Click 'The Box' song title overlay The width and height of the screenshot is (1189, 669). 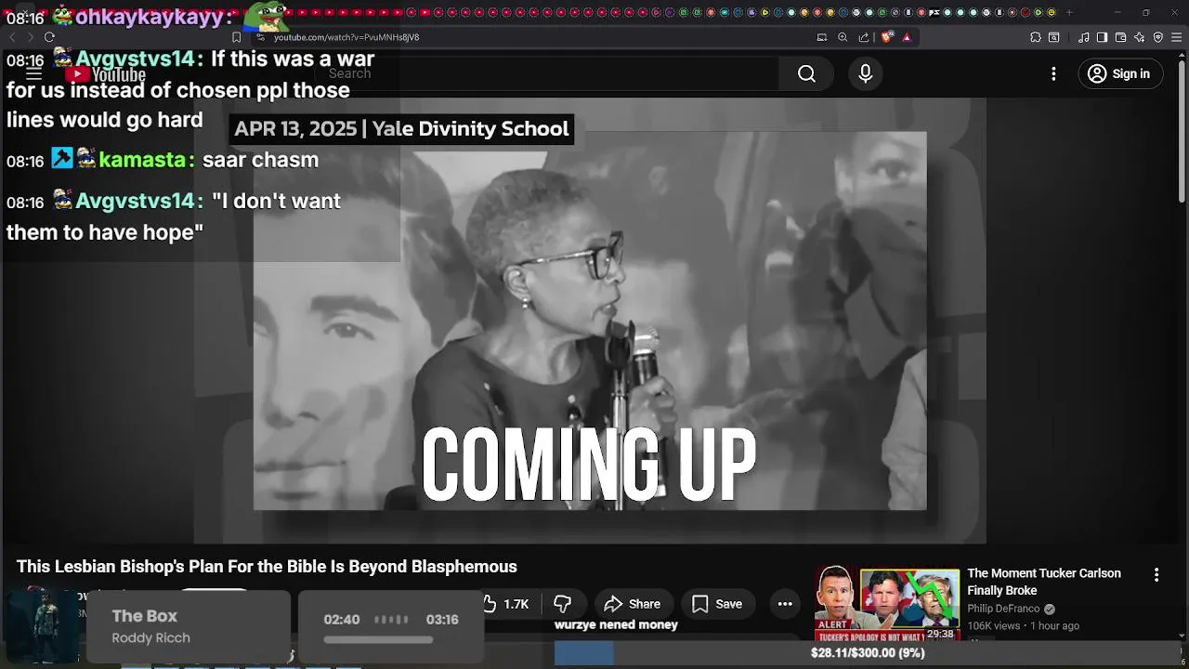145,616
